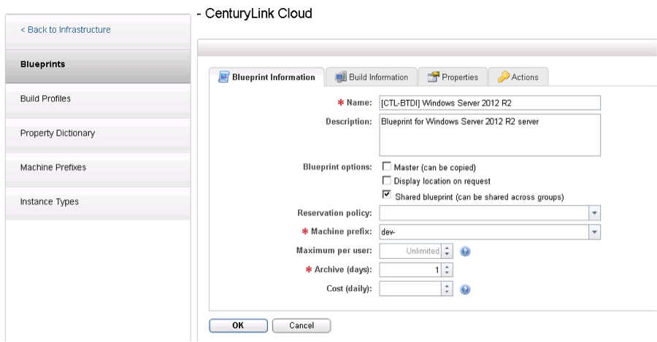Open Build Profiles in the sidebar

[98, 101]
